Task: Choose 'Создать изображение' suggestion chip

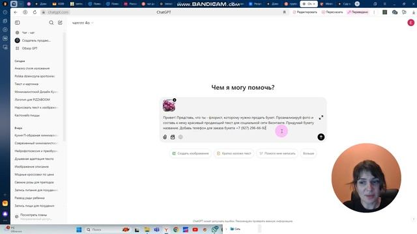Action: 190,153
